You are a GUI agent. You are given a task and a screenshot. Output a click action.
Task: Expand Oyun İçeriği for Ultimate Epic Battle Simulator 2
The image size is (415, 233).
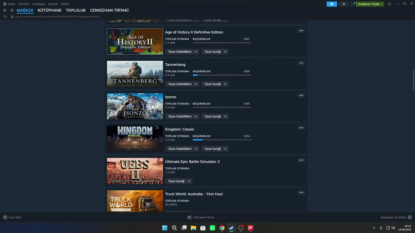click(x=179, y=181)
